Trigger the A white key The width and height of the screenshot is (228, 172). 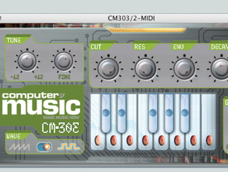pyautogui.click(x=177, y=141)
